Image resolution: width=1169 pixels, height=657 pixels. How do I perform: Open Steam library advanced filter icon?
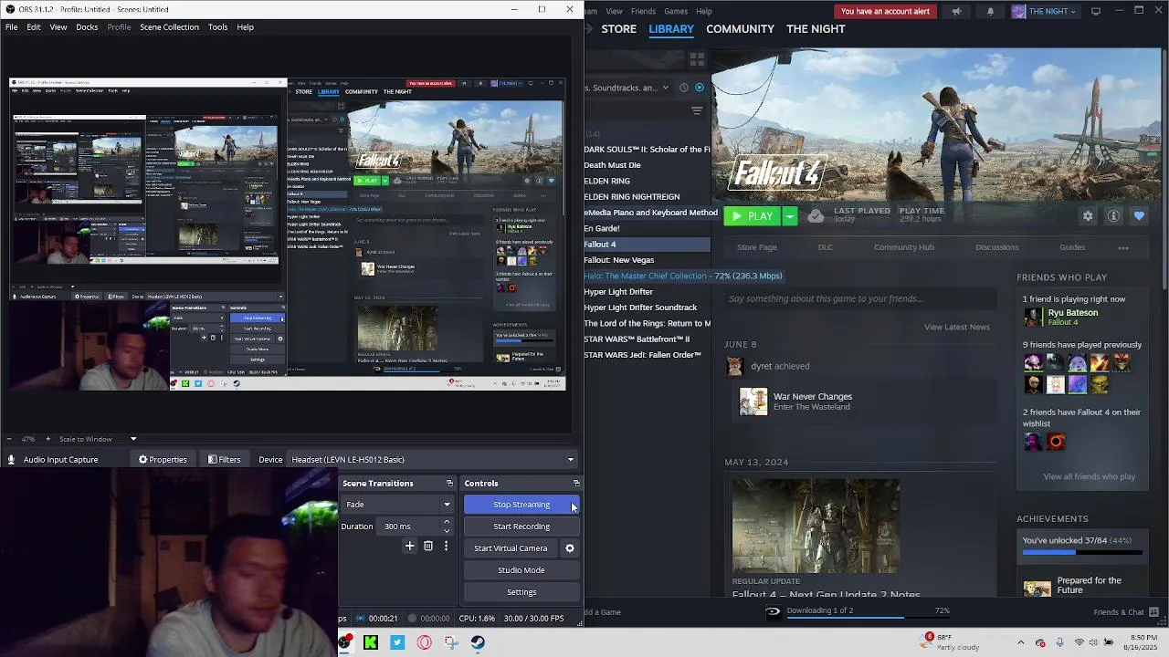697,110
